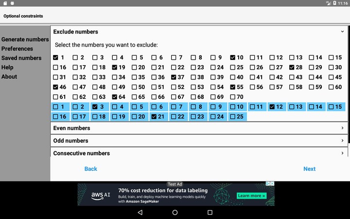Expand the Consecutive numbers section
Image resolution: width=350 pixels, height=219 pixels.
(x=199, y=153)
